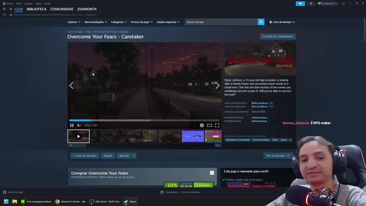
Task: Click the announcements megaphone button
Action: (300, 3)
